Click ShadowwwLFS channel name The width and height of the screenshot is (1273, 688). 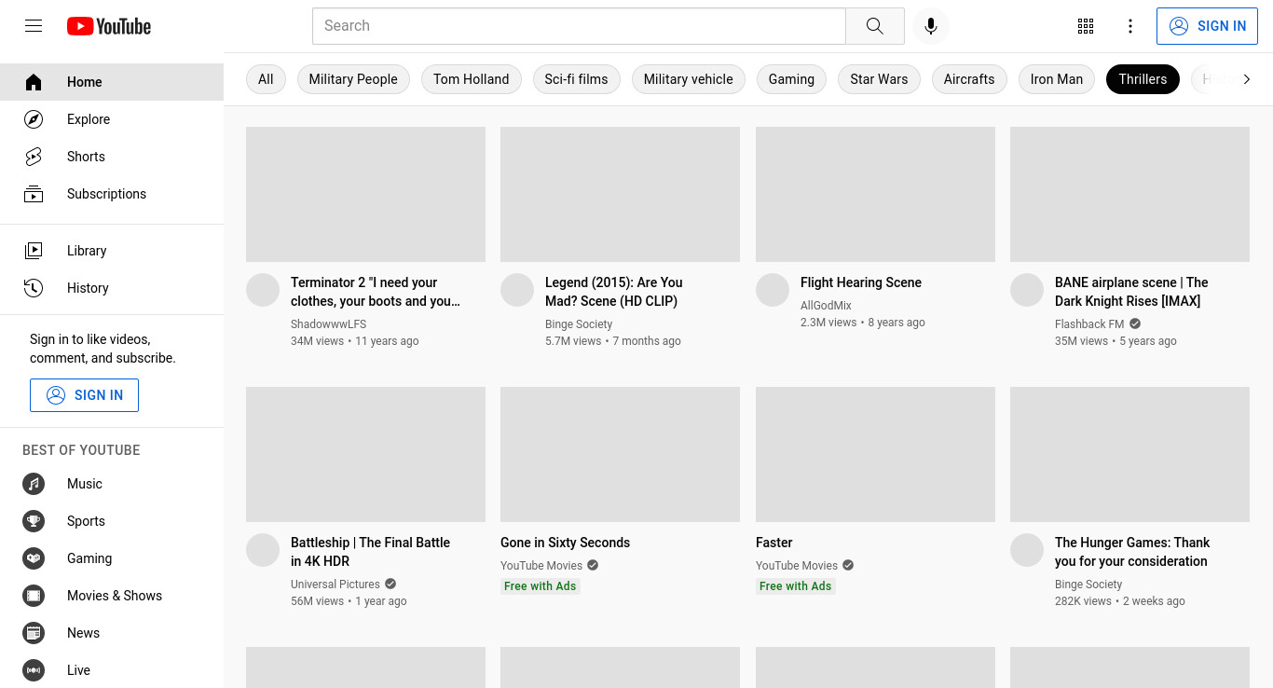coord(328,324)
